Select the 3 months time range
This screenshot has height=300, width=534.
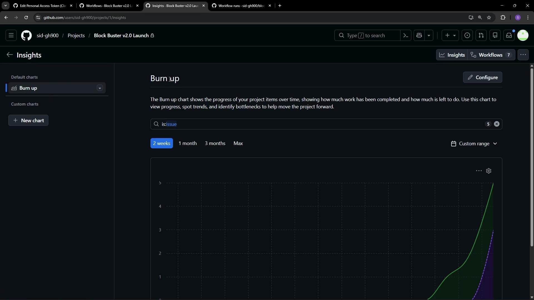(x=215, y=143)
